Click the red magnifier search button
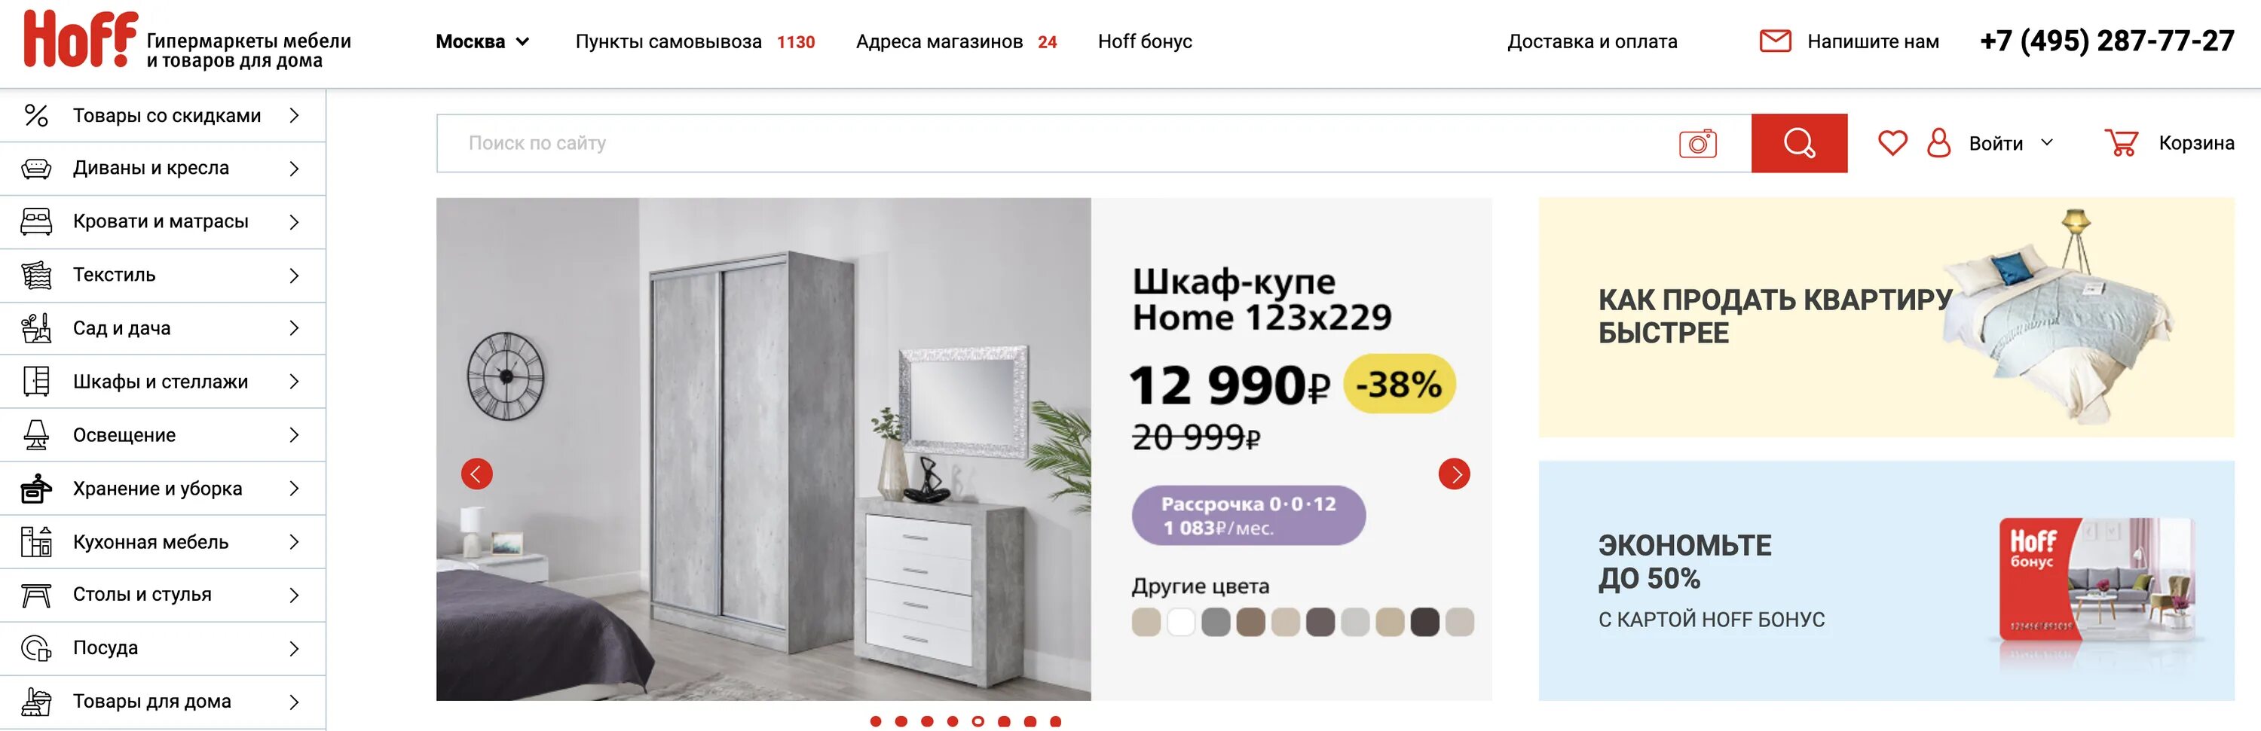 (1798, 143)
